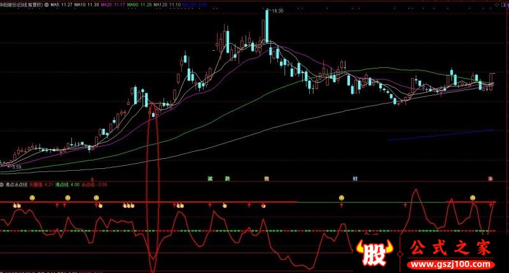The height and width of the screenshot is (273, 509).
Task: Click the green 跌 info marker
Action: click(x=228, y=178)
